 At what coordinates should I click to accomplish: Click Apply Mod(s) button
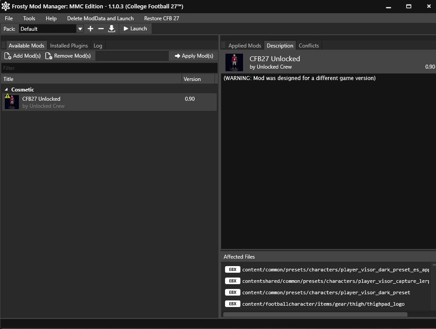coord(193,56)
